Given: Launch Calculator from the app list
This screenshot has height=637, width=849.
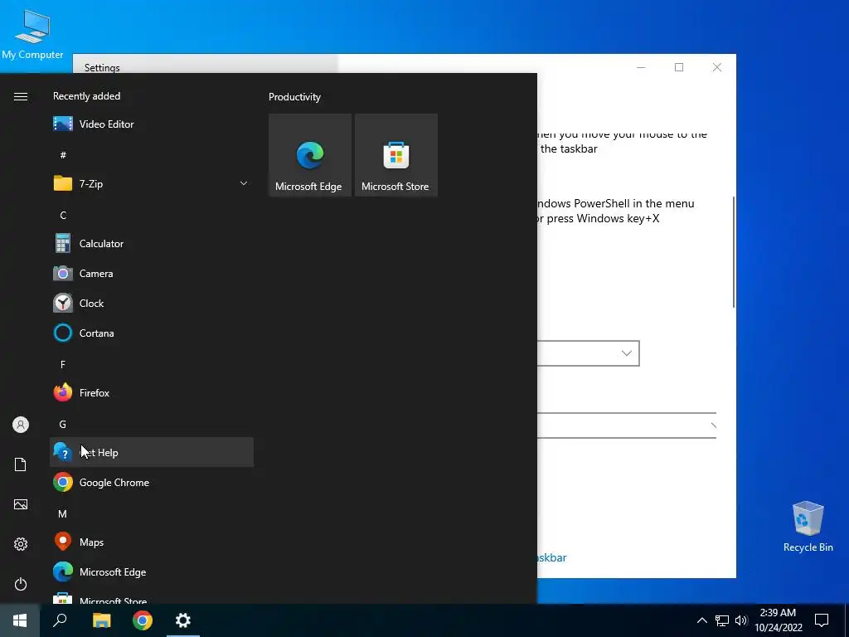Looking at the screenshot, I should 152,244.
